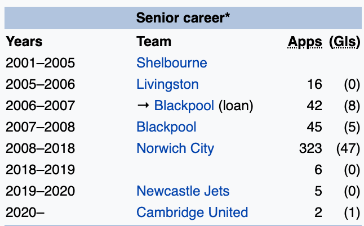Click the 42 appearances value
364x226 pixels.
coord(315,106)
